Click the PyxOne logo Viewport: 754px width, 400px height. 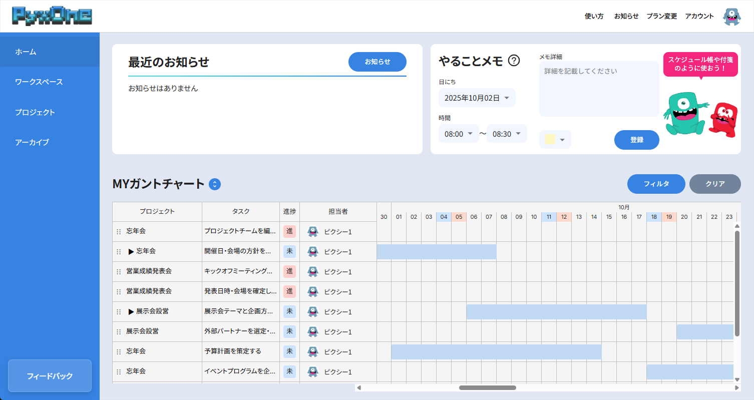tap(52, 16)
